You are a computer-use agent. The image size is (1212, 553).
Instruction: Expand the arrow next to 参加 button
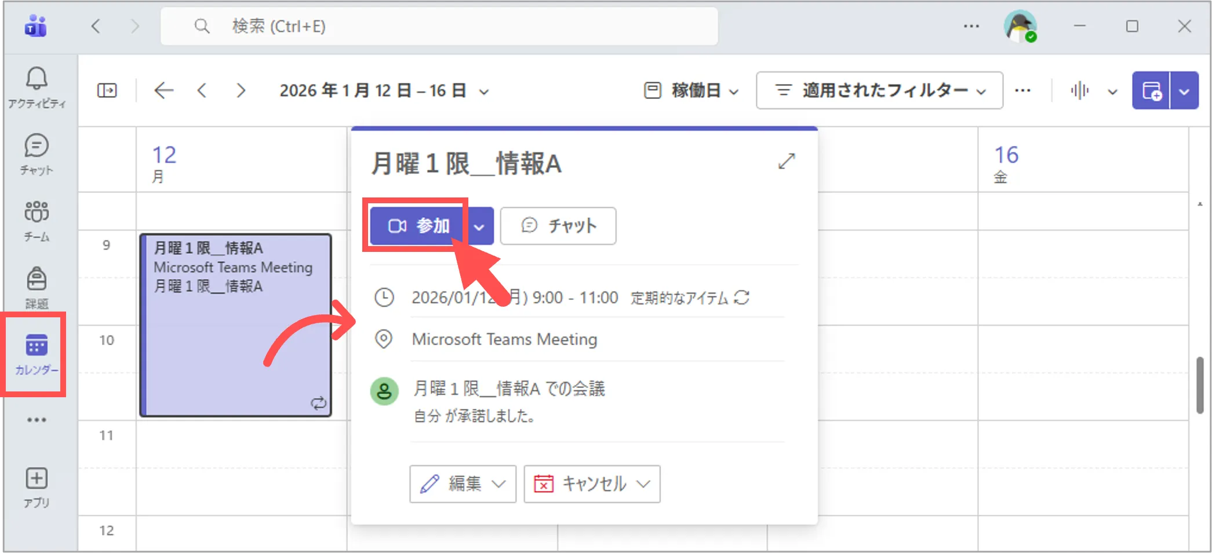pos(479,226)
